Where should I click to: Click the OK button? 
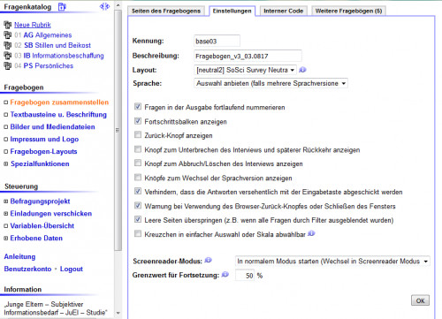coord(420,300)
